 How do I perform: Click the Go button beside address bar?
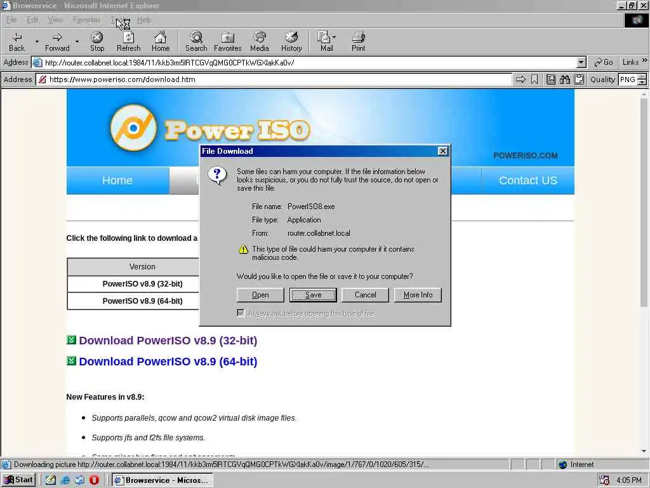[x=603, y=62]
